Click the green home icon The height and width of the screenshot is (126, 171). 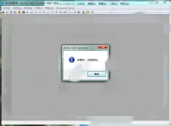[87, 12]
